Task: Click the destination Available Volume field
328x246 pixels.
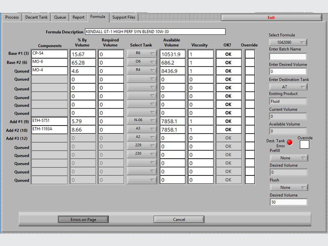Action: [x=288, y=131]
